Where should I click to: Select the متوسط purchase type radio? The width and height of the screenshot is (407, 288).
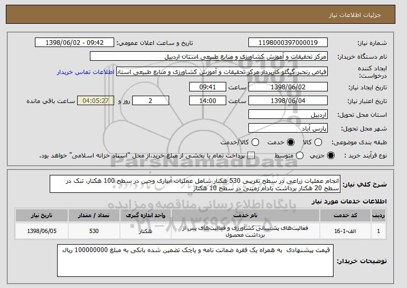(x=300, y=156)
